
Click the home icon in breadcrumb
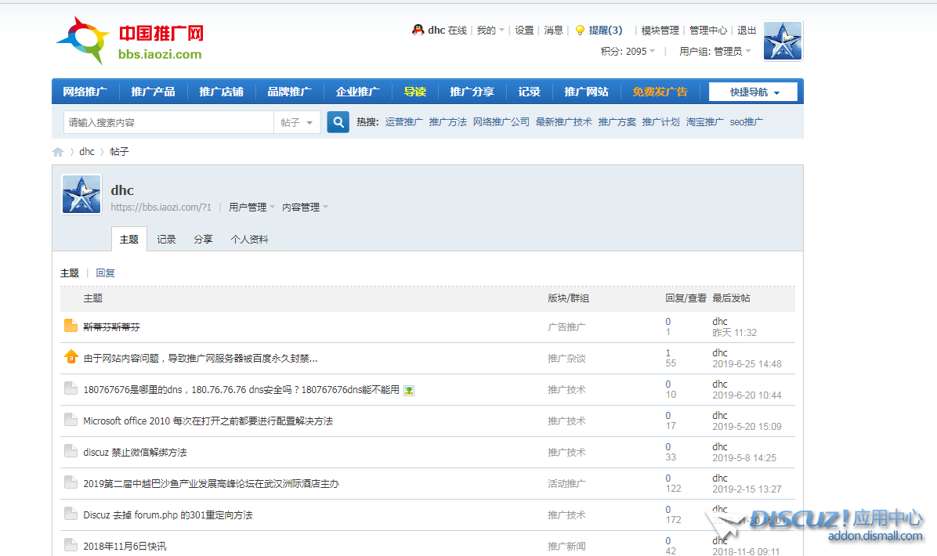pyautogui.click(x=58, y=152)
